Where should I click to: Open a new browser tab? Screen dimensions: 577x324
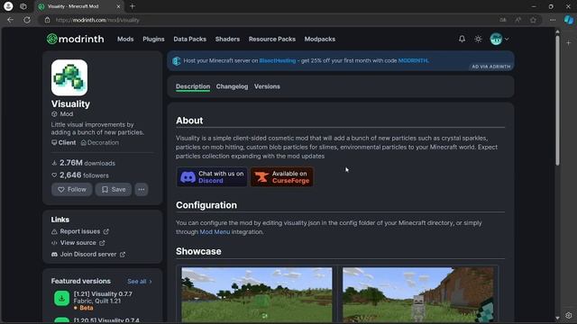pos(133,6)
